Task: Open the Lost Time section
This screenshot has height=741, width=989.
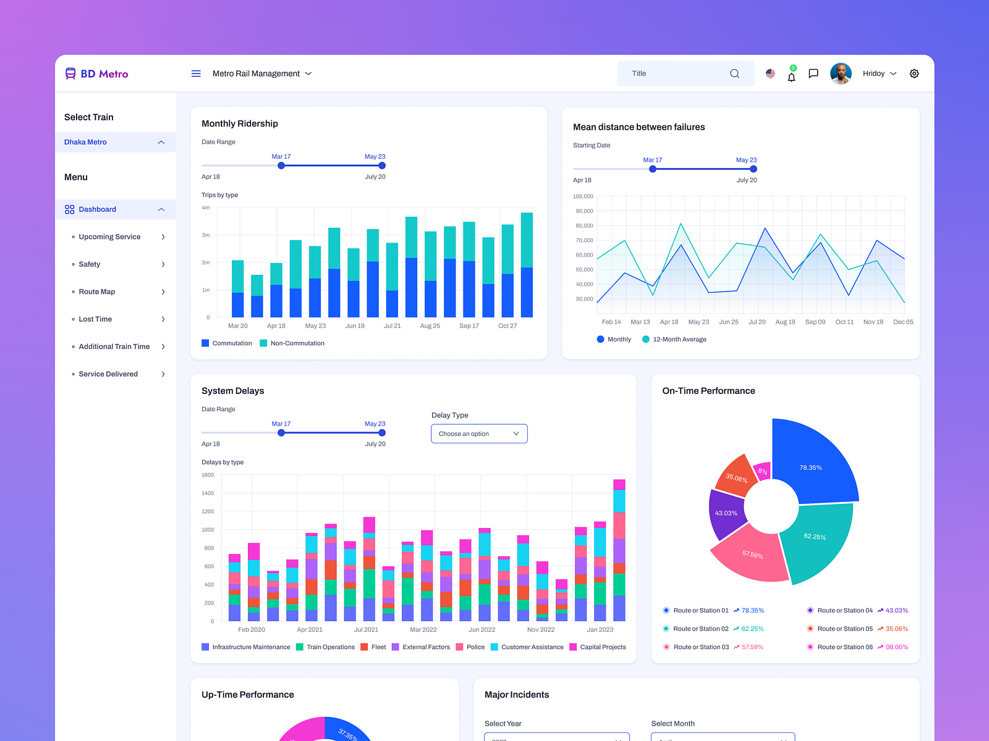Action: click(x=94, y=319)
